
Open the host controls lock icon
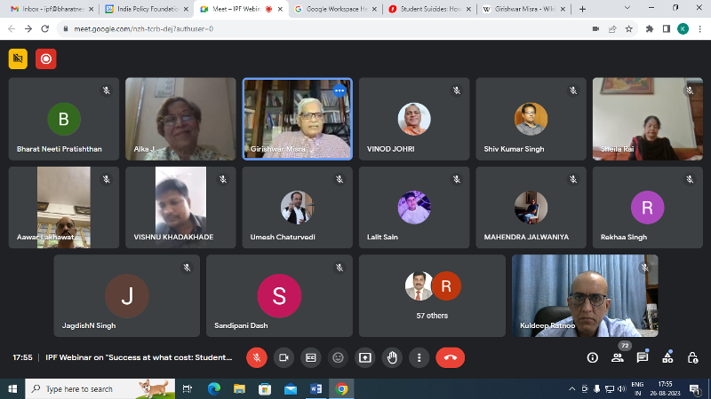[691, 357]
